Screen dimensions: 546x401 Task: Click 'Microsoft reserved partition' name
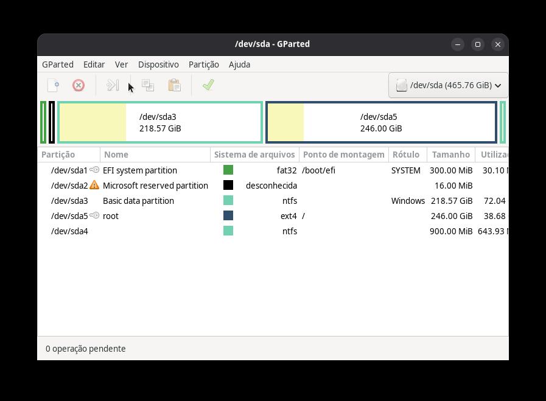(x=155, y=186)
